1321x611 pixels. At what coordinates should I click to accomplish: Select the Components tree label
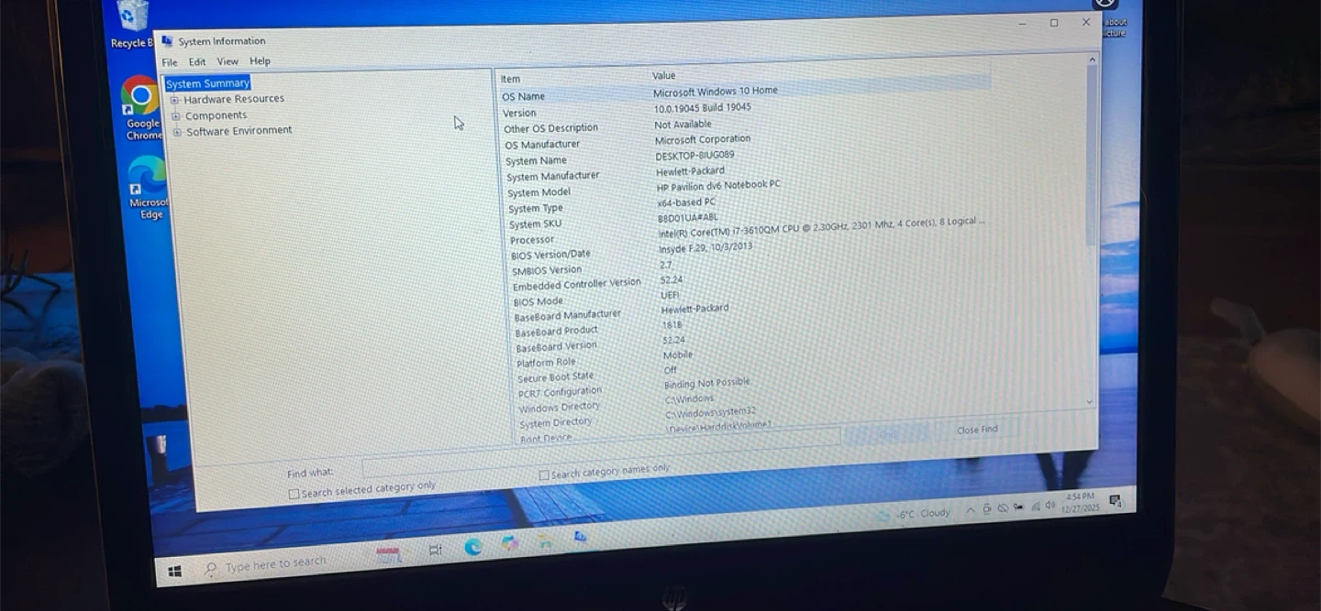pos(216,115)
